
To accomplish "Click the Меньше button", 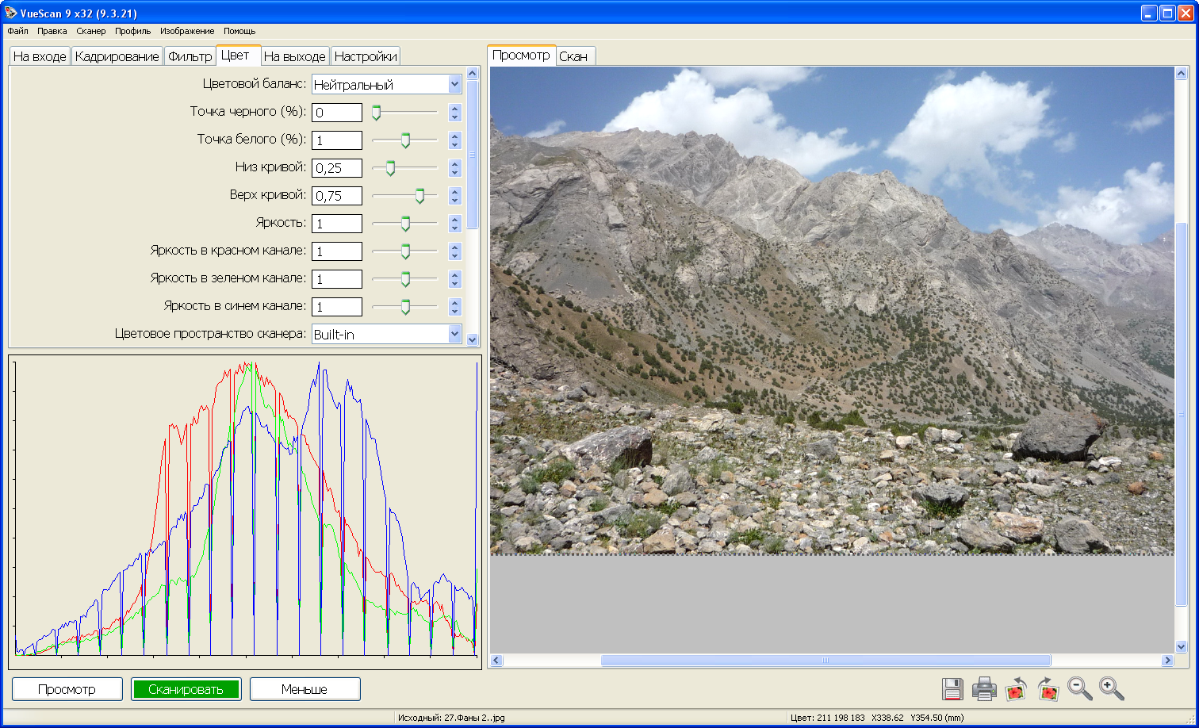I will click(x=305, y=689).
